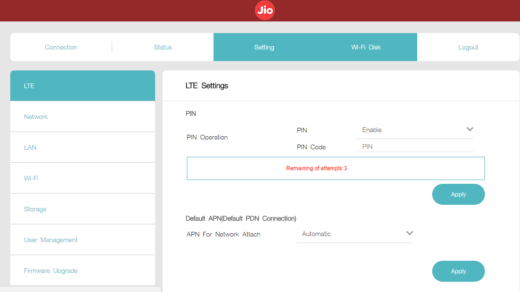
Task: Click the Automatic APN chevron arrow
Action: [x=410, y=233]
